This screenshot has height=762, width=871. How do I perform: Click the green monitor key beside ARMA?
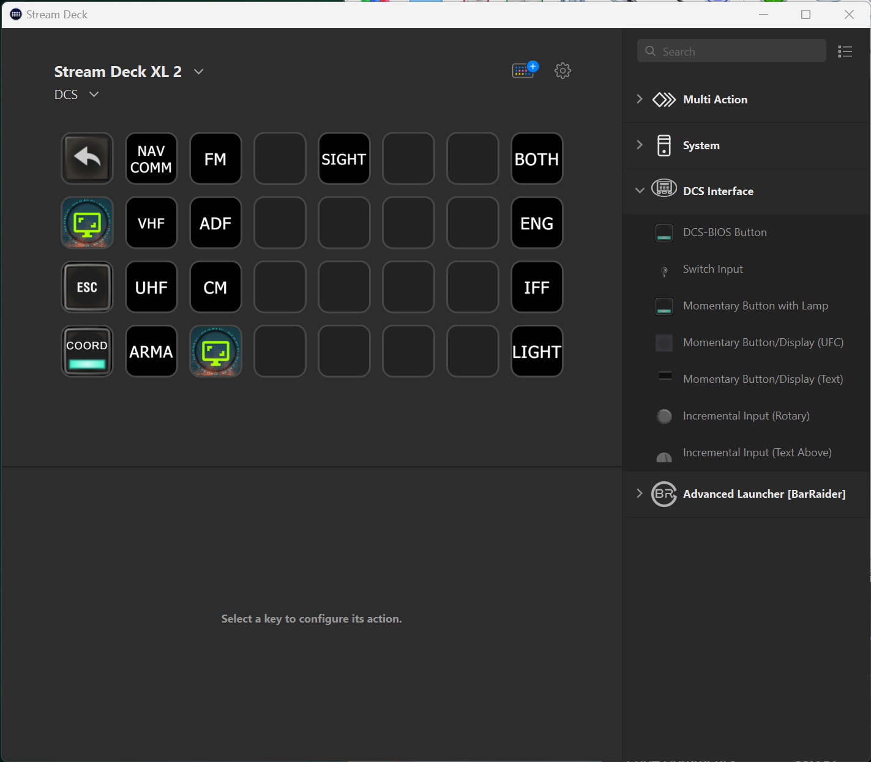pyautogui.click(x=215, y=351)
